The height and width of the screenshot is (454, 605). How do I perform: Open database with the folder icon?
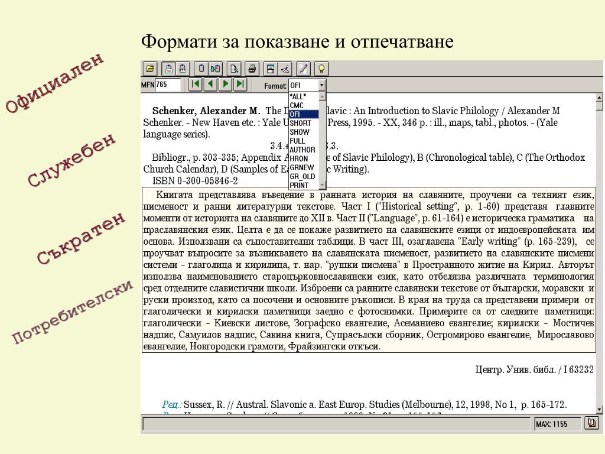[150, 69]
